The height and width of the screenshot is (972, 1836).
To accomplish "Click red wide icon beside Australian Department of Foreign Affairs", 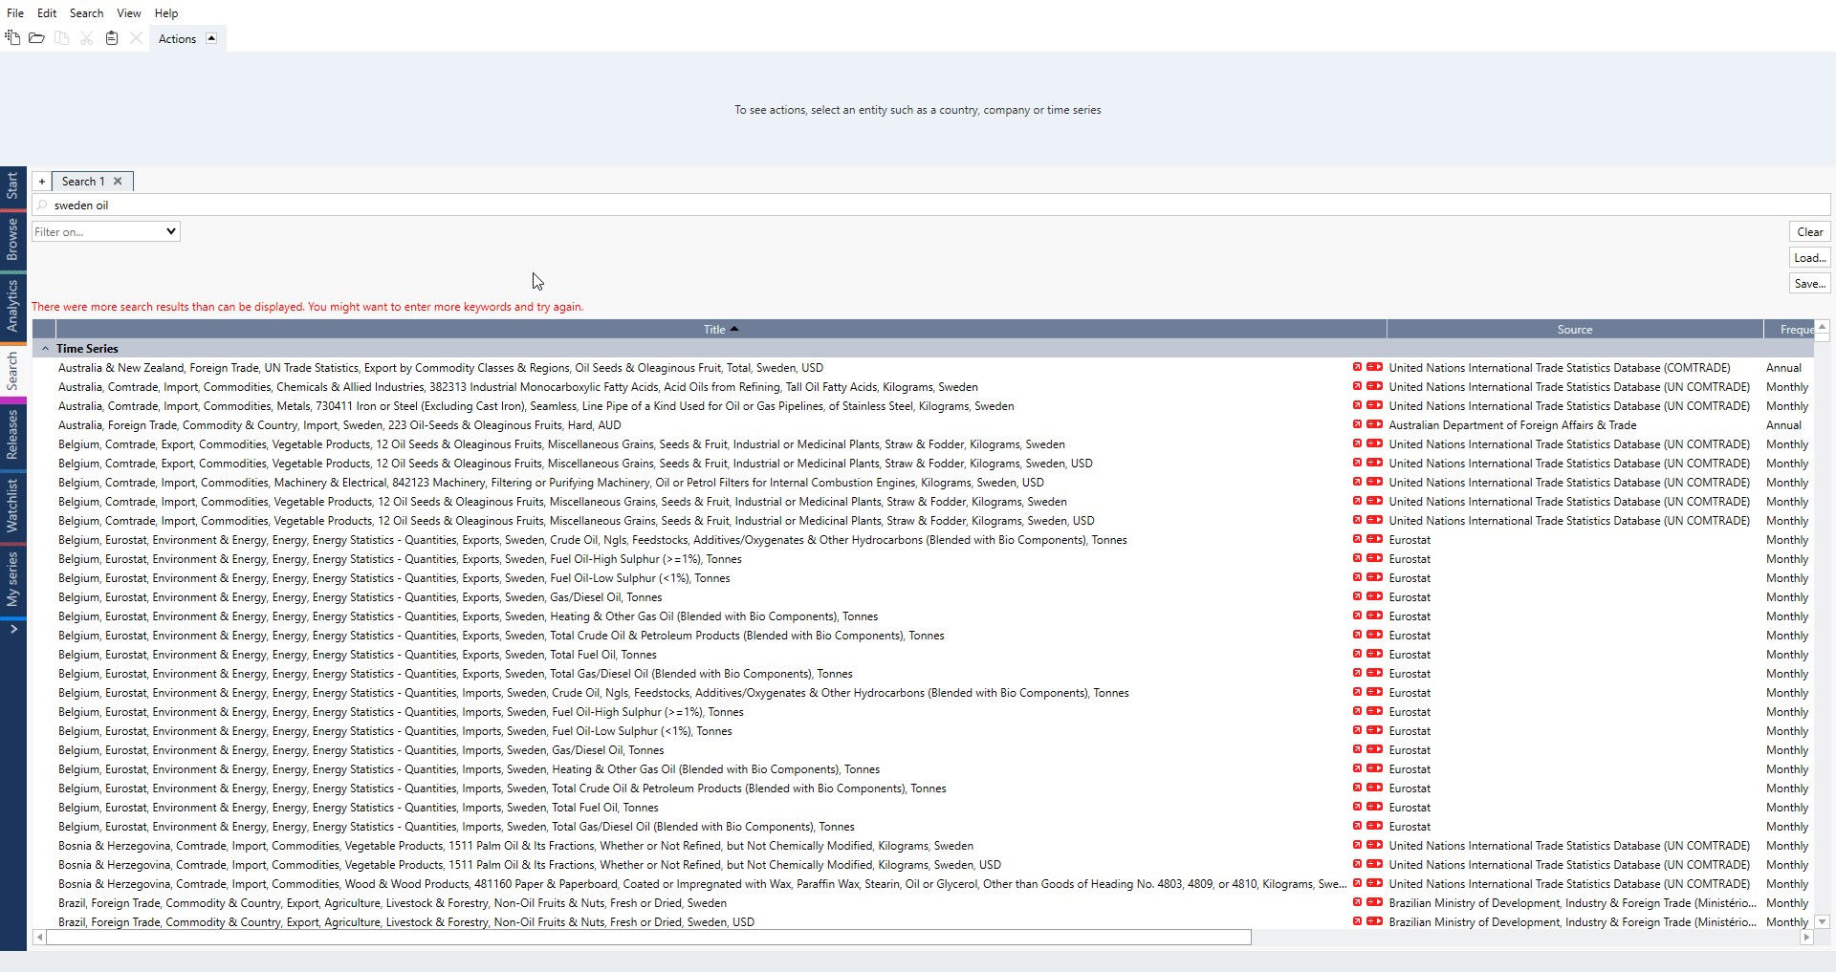I will pyautogui.click(x=1374, y=424).
